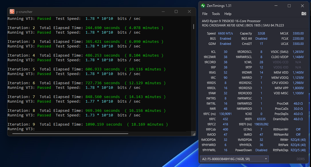311x167 pixels.
Task: Maximize the ZenTimings window
Action: [x=289, y=6]
